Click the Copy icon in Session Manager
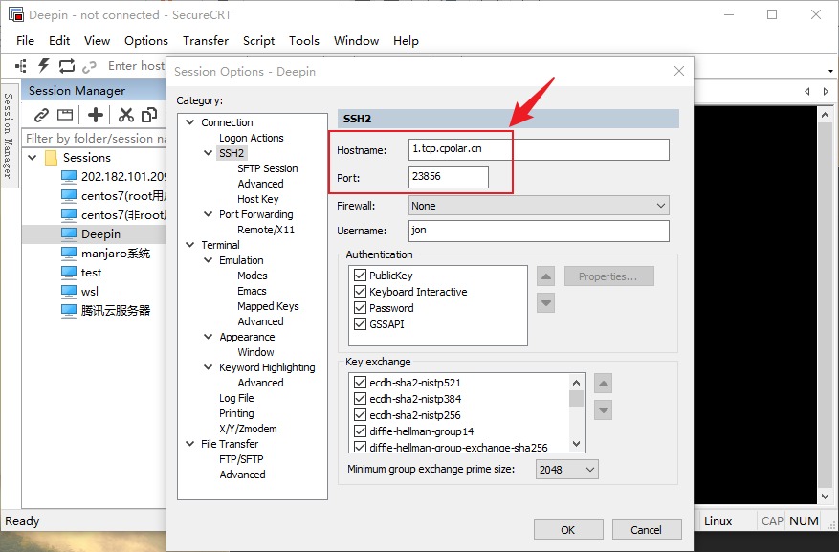The width and height of the screenshot is (839, 552). [149, 115]
